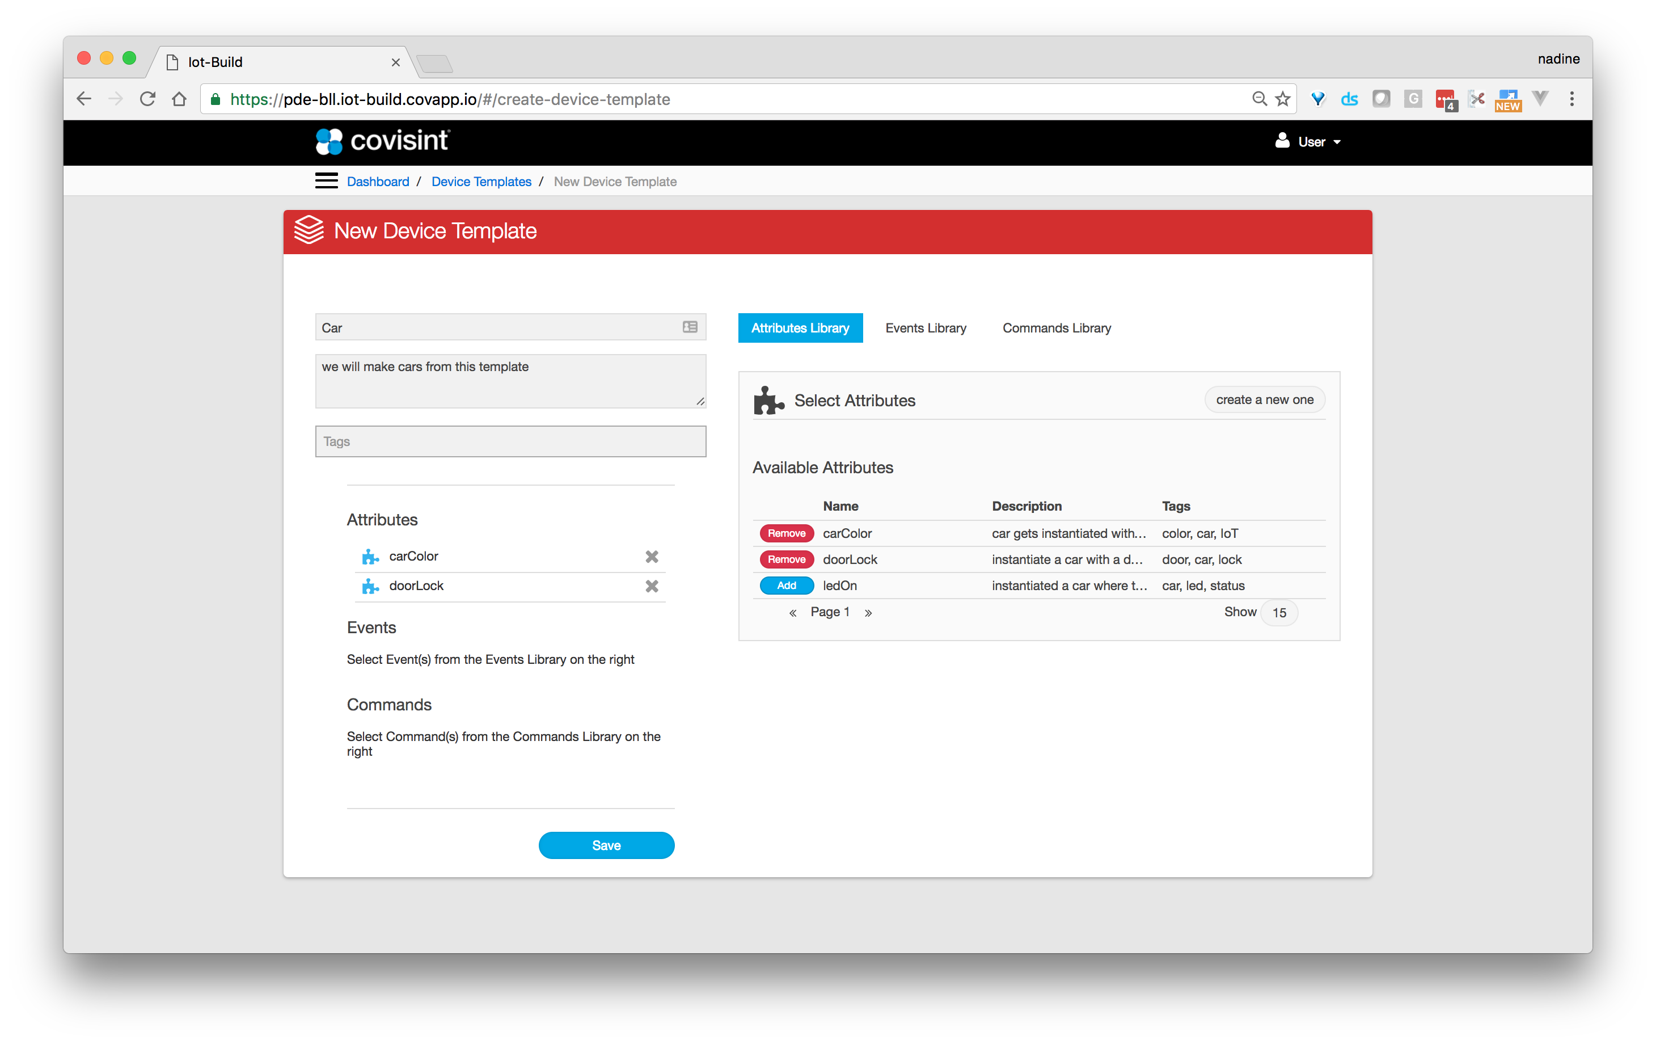Switch to the Commands Library tab
1656x1044 pixels.
click(1057, 329)
